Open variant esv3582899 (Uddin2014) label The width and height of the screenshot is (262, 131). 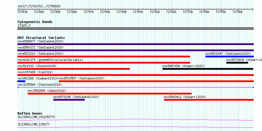47,91
